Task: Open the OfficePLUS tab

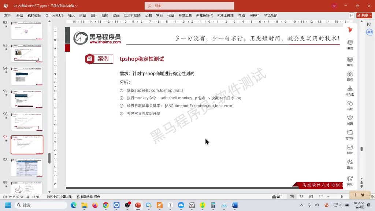Action: tap(55, 15)
